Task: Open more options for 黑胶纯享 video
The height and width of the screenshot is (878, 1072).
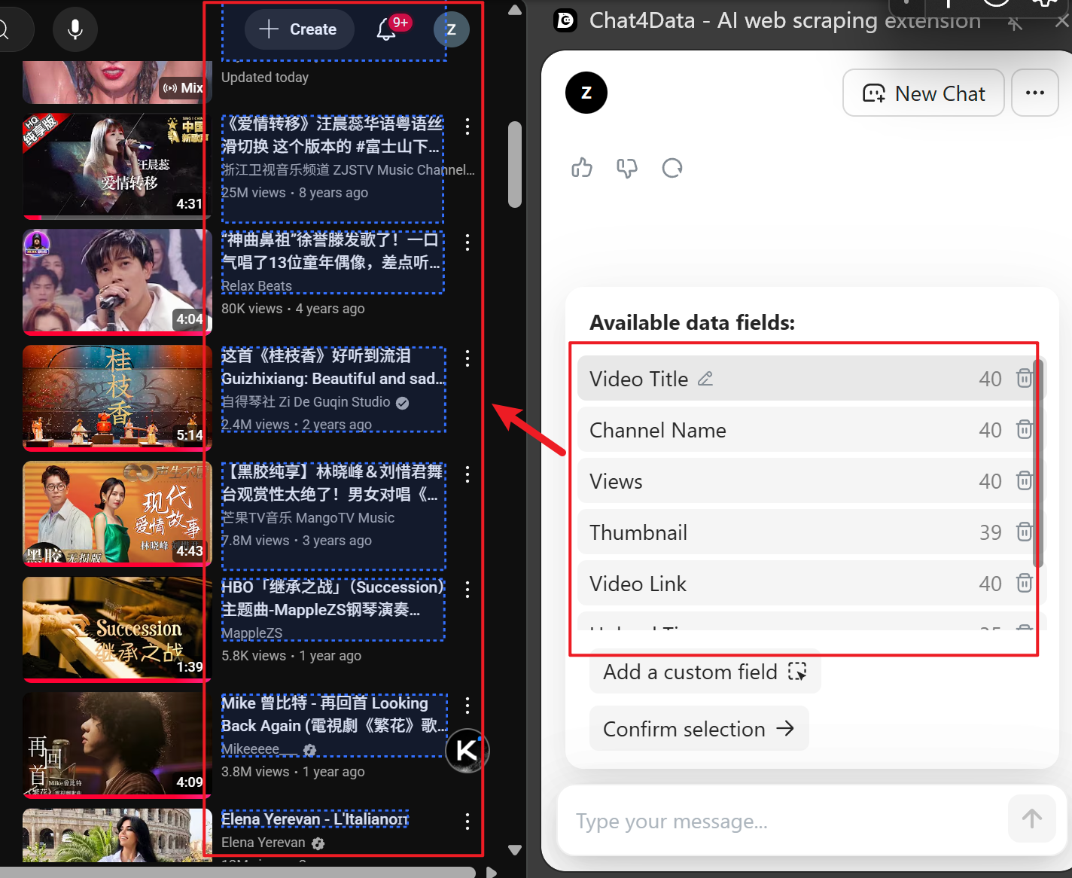Action: (x=467, y=474)
